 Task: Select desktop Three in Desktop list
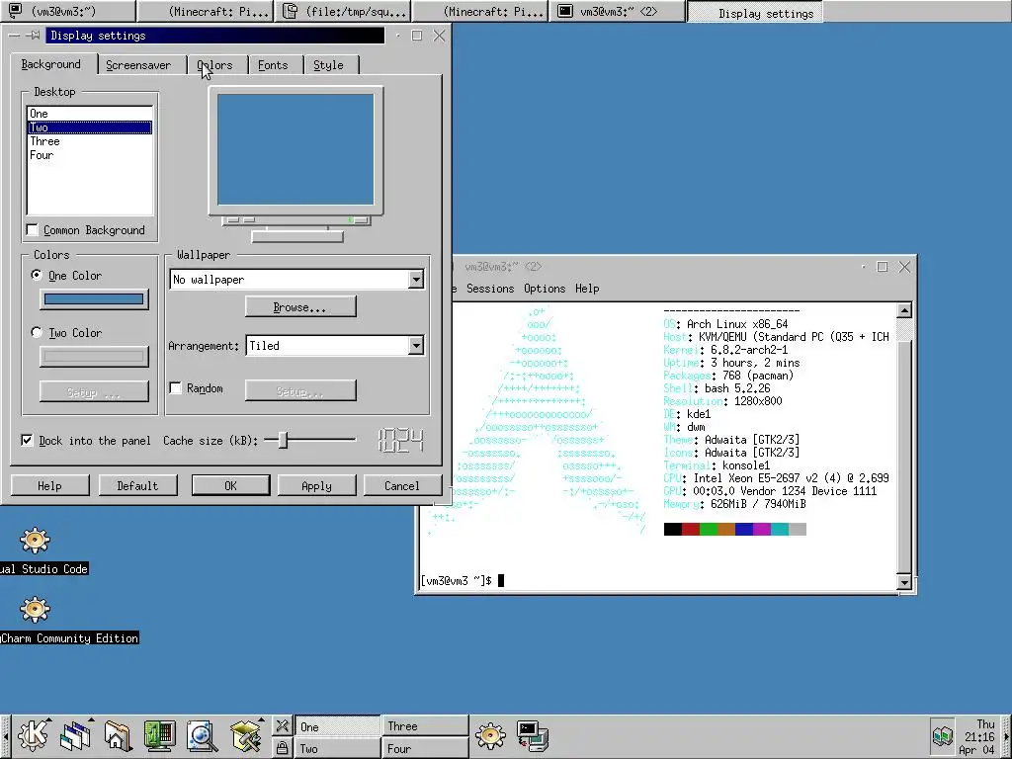pyautogui.click(x=90, y=141)
